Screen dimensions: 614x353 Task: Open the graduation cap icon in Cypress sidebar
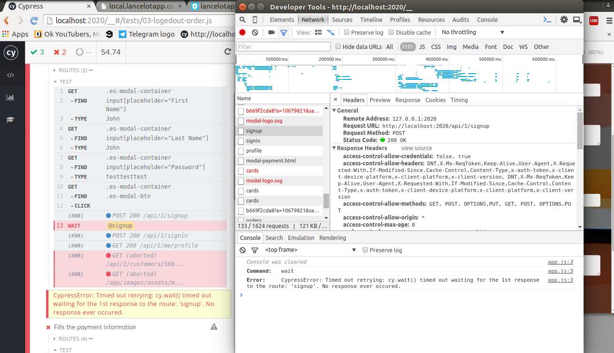pyautogui.click(x=10, y=120)
